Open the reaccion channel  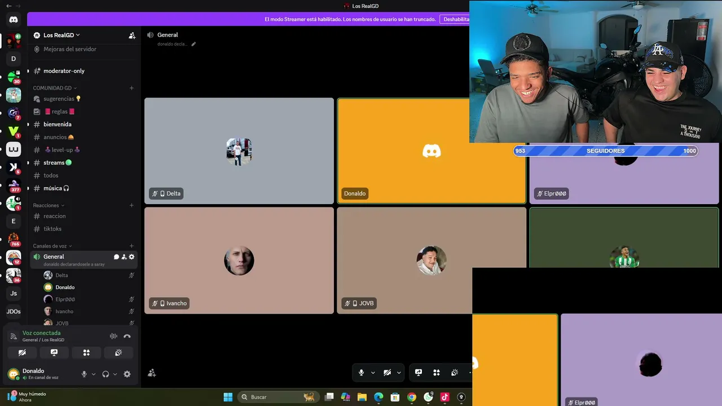pyautogui.click(x=83, y=216)
